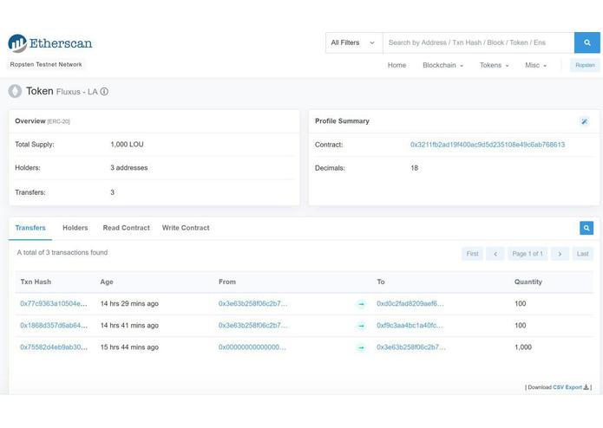Open To address 0xf9c3aa4bc1a40fc...
This screenshot has height=428, width=603.
(410, 326)
